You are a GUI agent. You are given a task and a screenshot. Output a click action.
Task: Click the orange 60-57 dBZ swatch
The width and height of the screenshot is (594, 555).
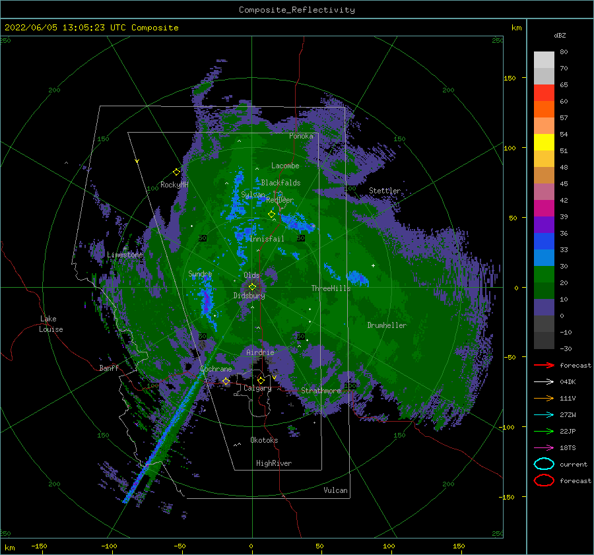(x=544, y=110)
